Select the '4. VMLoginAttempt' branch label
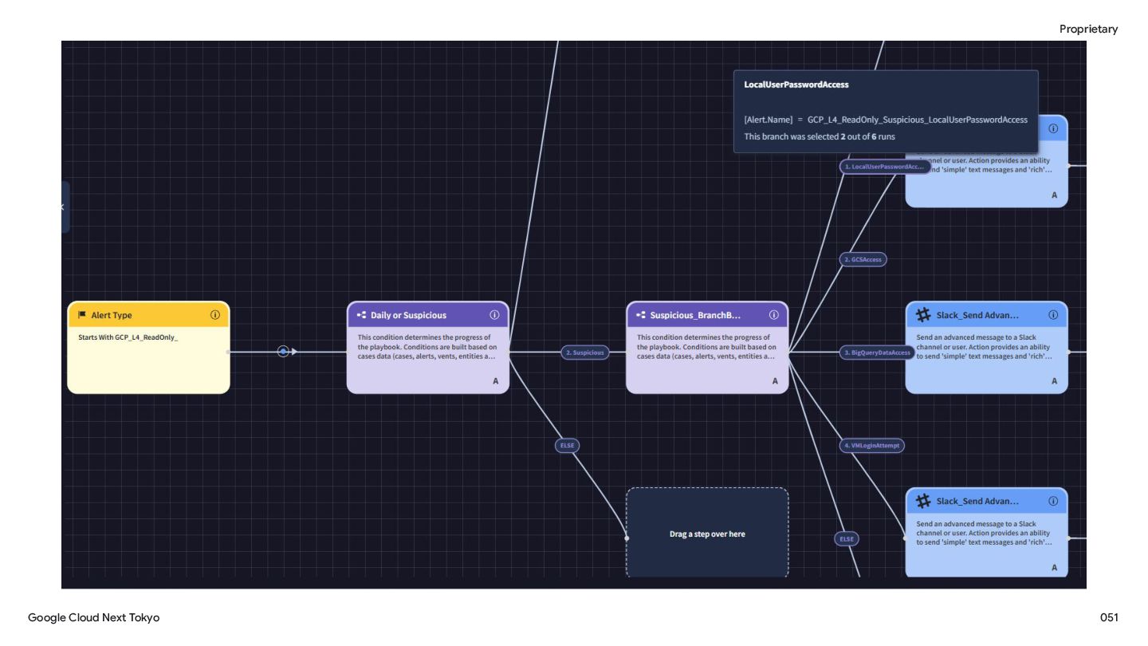The height and width of the screenshot is (646, 1148). [872, 445]
